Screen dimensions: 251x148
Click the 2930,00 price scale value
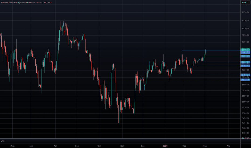tap(246, 35)
